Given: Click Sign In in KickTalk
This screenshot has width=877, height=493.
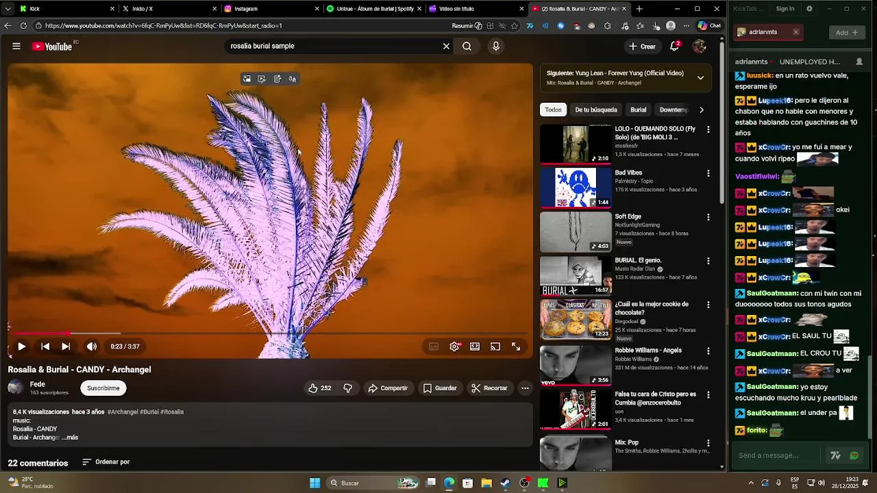Looking at the screenshot, I should [785, 9].
